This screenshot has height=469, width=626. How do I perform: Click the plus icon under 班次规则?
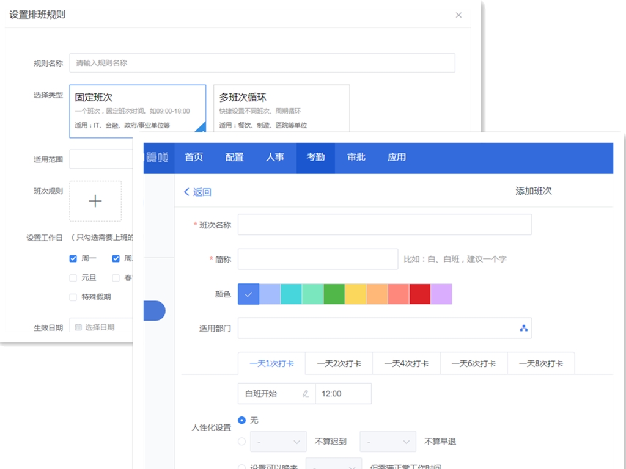click(x=95, y=202)
